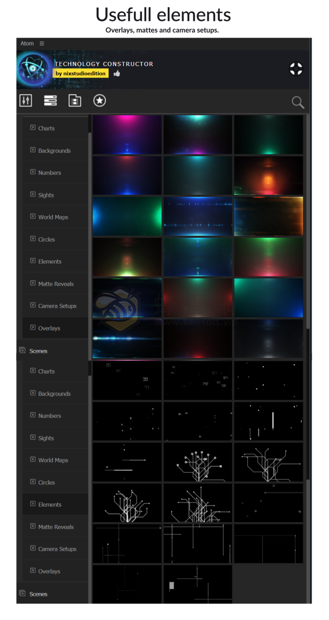Select the scattered white dots element thumbnail

click(268, 380)
